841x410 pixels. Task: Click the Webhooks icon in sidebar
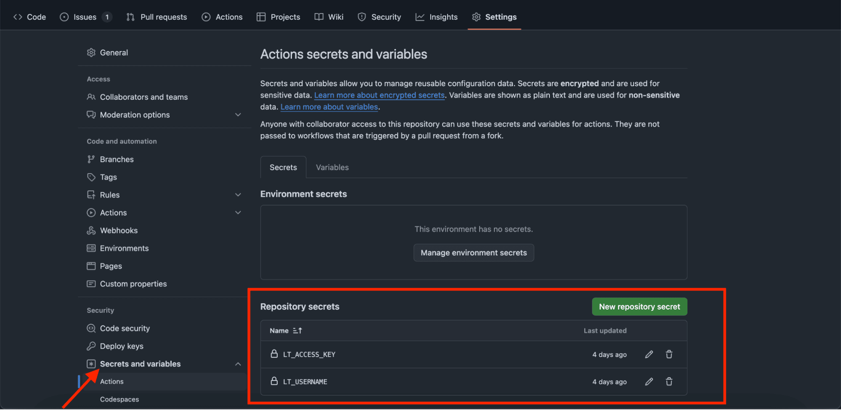click(x=91, y=230)
